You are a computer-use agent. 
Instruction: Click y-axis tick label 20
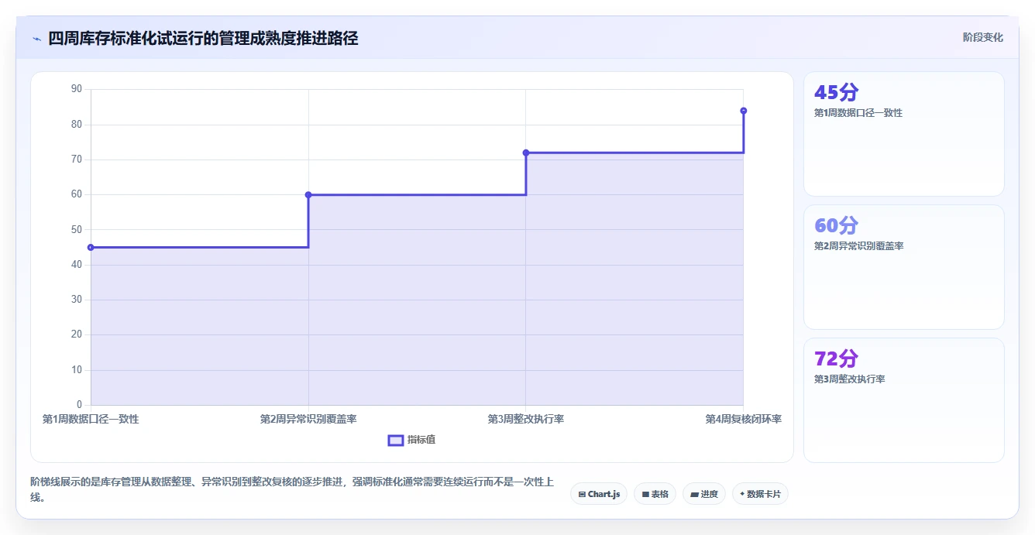[x=77, y=334]
